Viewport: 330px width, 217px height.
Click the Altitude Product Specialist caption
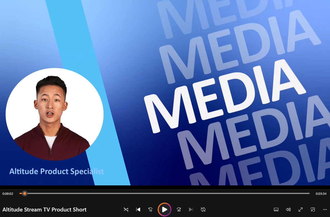56,171
